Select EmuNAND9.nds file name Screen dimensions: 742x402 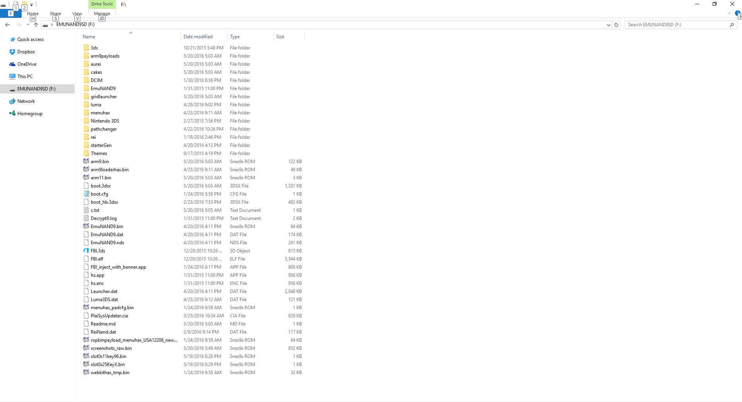107,243
